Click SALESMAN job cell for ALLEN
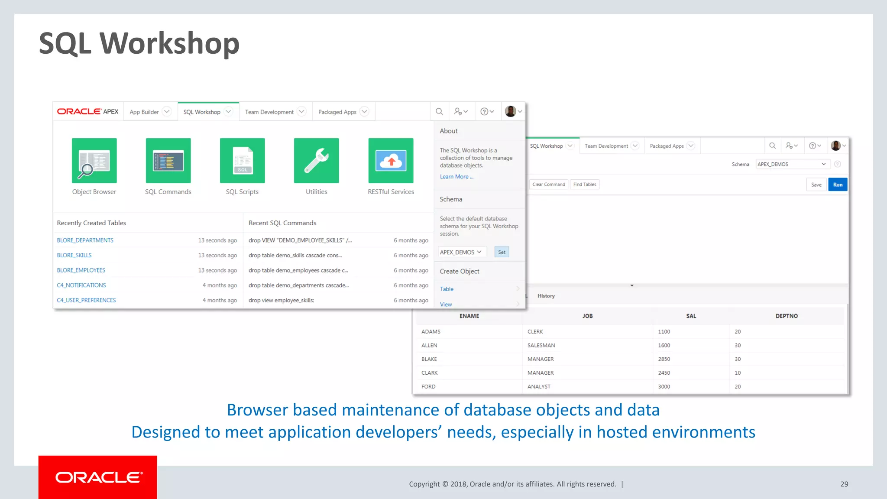The width and height of the screenshot is (887, 499). pyautogui.click(x=541, y=345)
